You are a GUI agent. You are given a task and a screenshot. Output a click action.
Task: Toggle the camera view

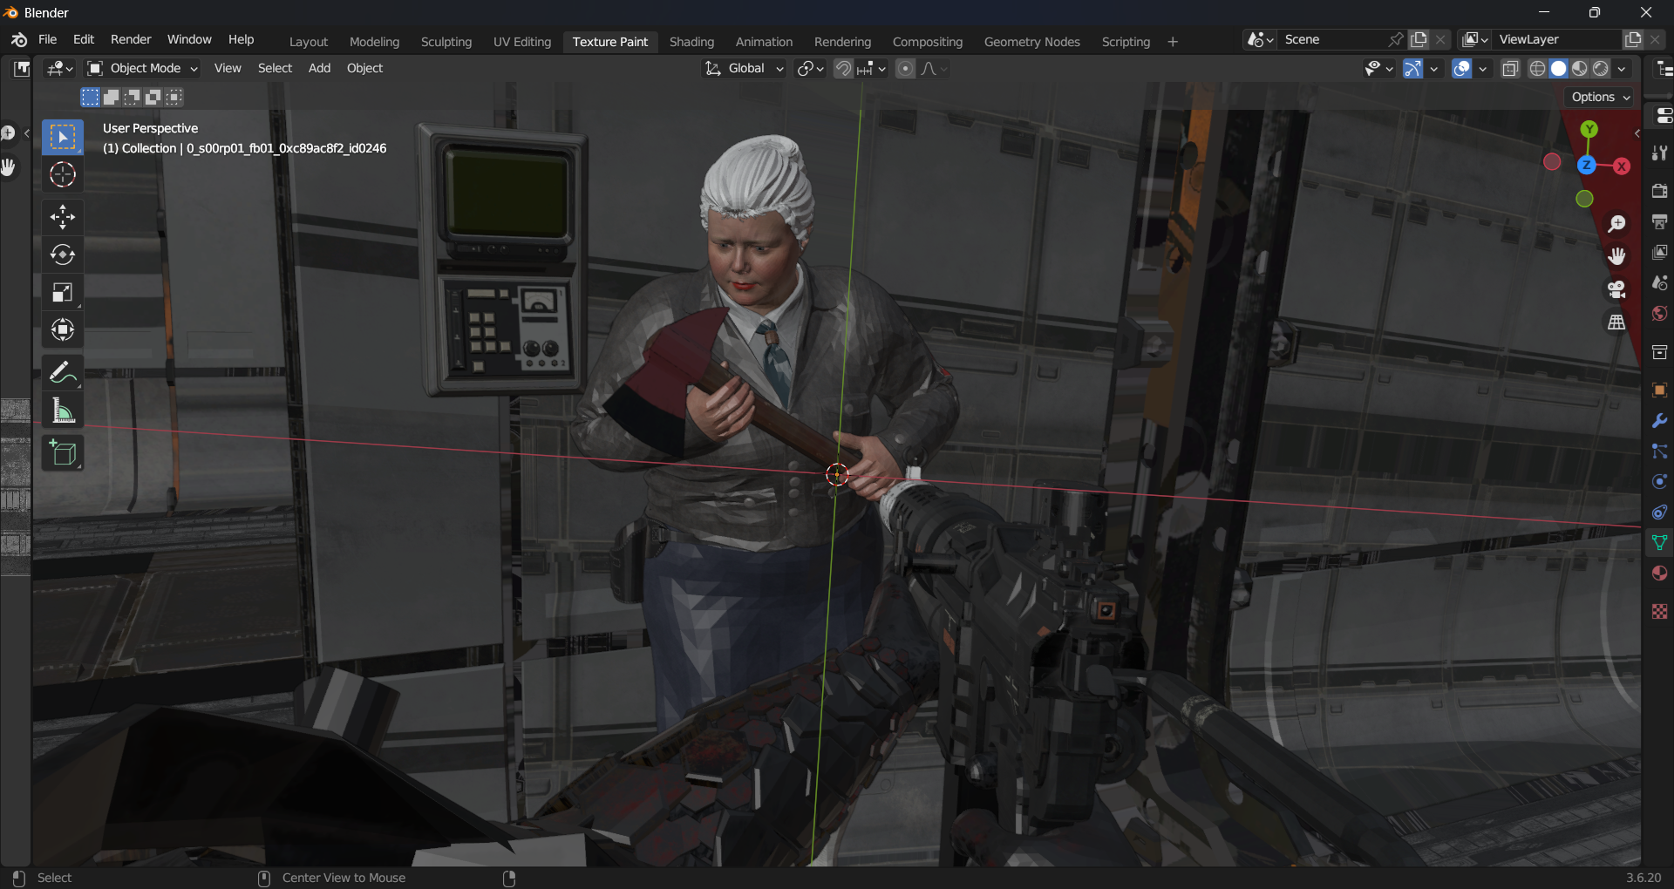pos(1616,289)
